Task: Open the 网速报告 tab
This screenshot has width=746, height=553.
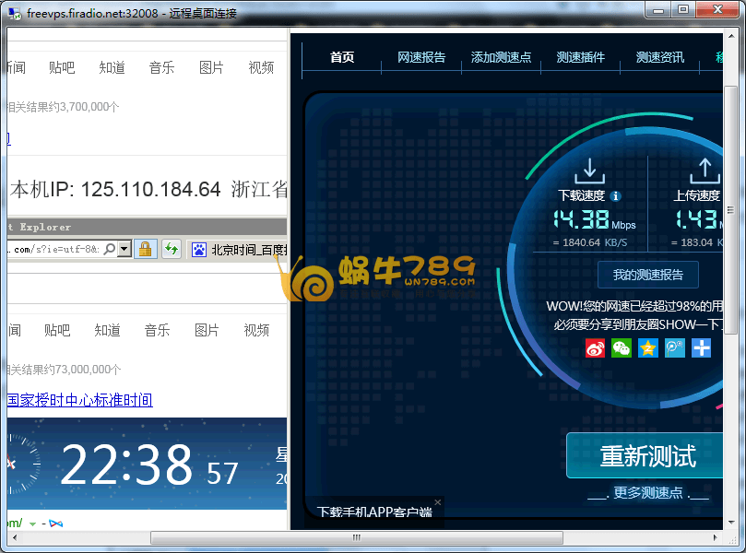Action: click(421, 57)
